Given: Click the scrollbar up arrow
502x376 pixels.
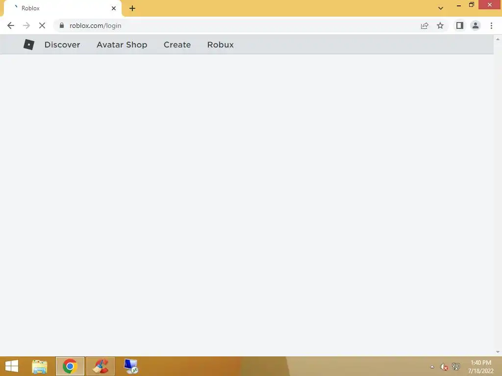Looking at the screenshot, I should (x=498, y=39).
